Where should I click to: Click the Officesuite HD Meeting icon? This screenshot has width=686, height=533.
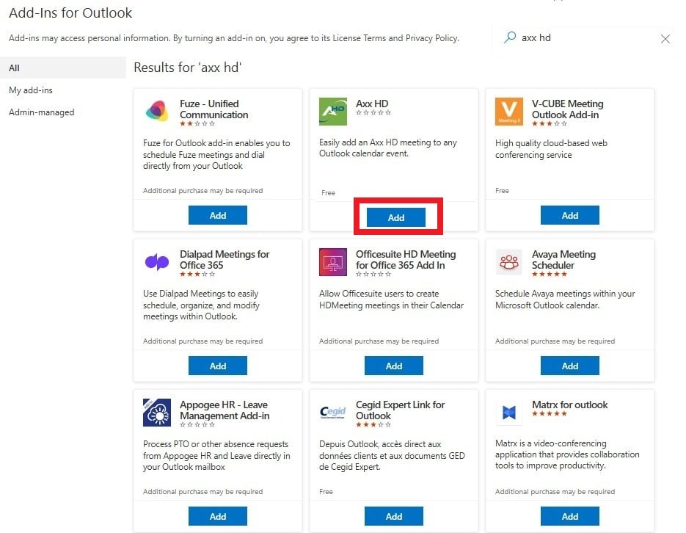pos(333,261)
